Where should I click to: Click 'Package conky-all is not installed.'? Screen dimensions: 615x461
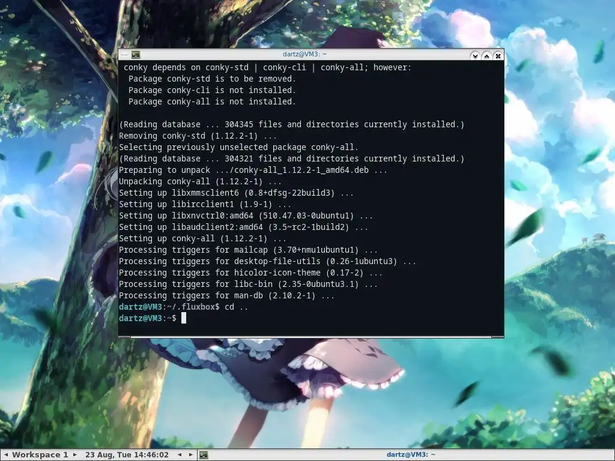click(x=212, y=101)
